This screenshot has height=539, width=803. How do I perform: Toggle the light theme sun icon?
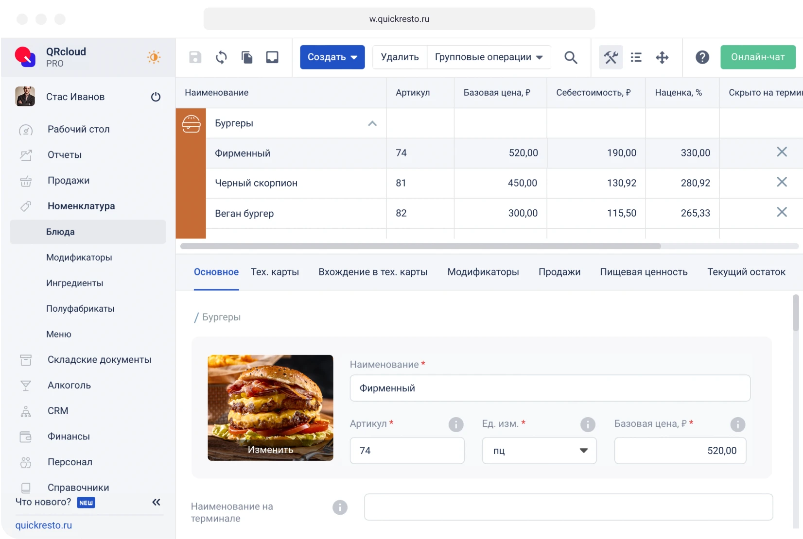pyautogui.click(x=154, y=57)
